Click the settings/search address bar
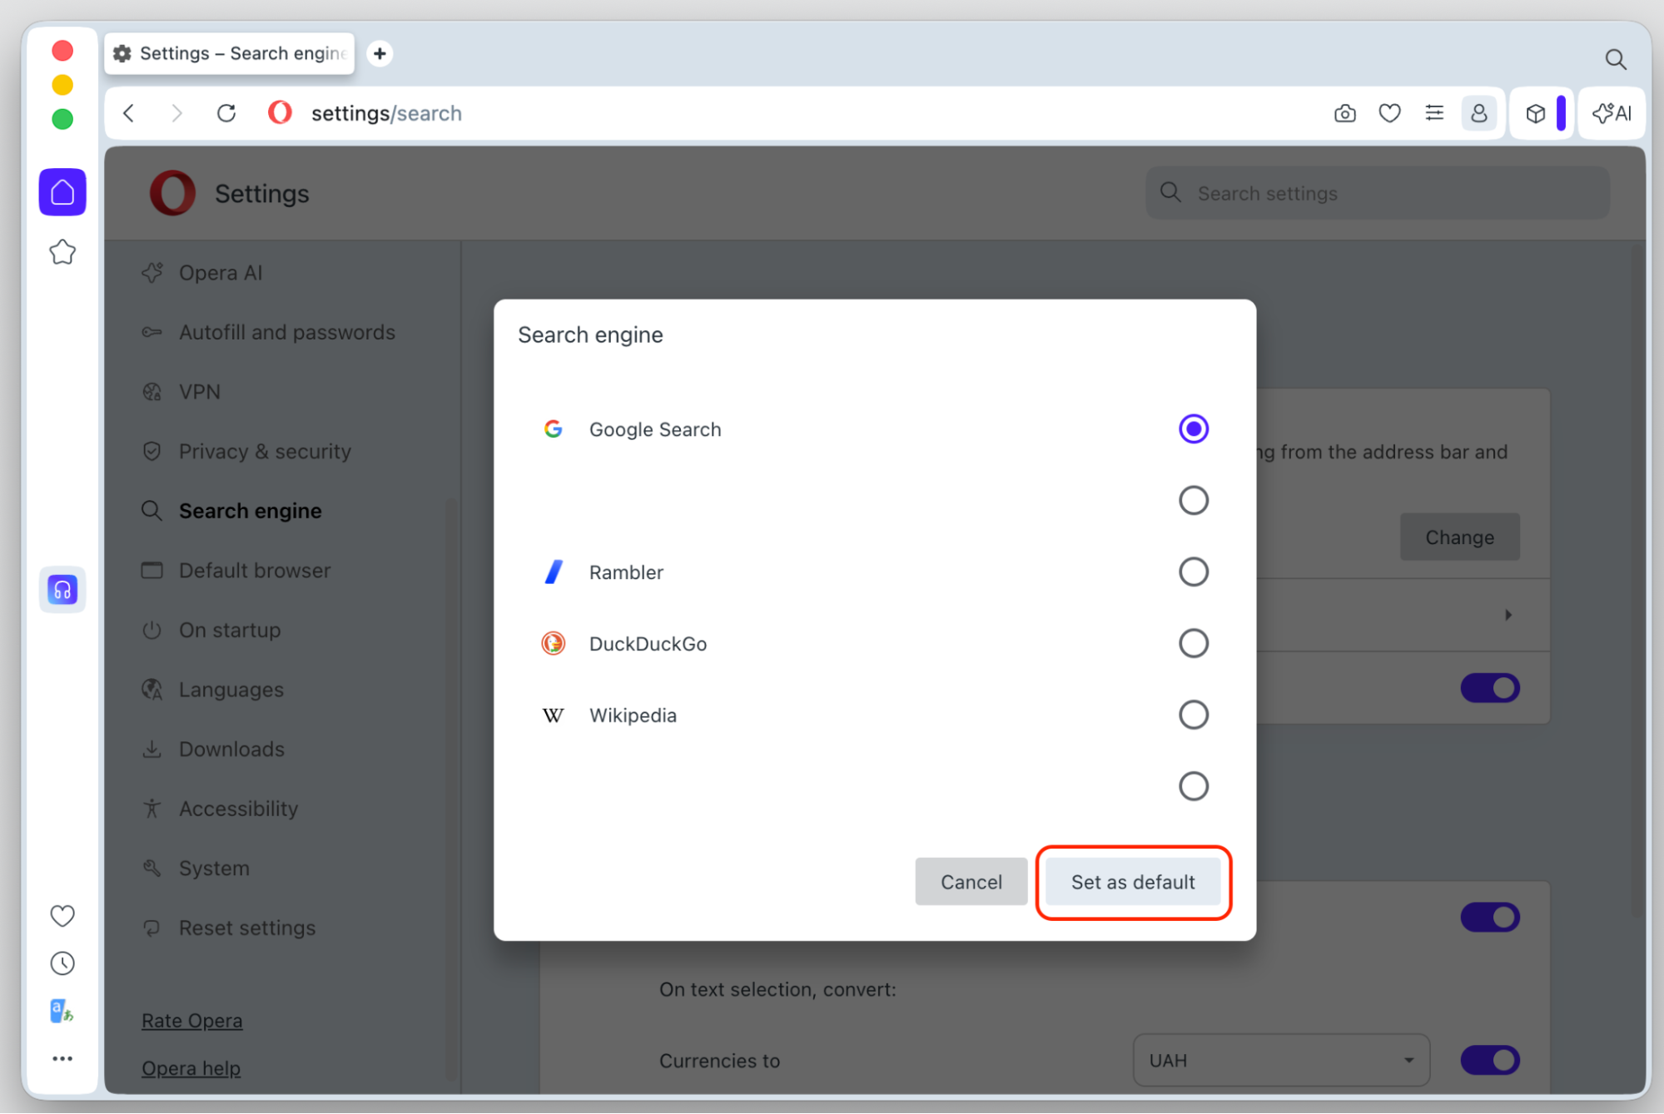 pyautogui.click(x=386, y=113)
